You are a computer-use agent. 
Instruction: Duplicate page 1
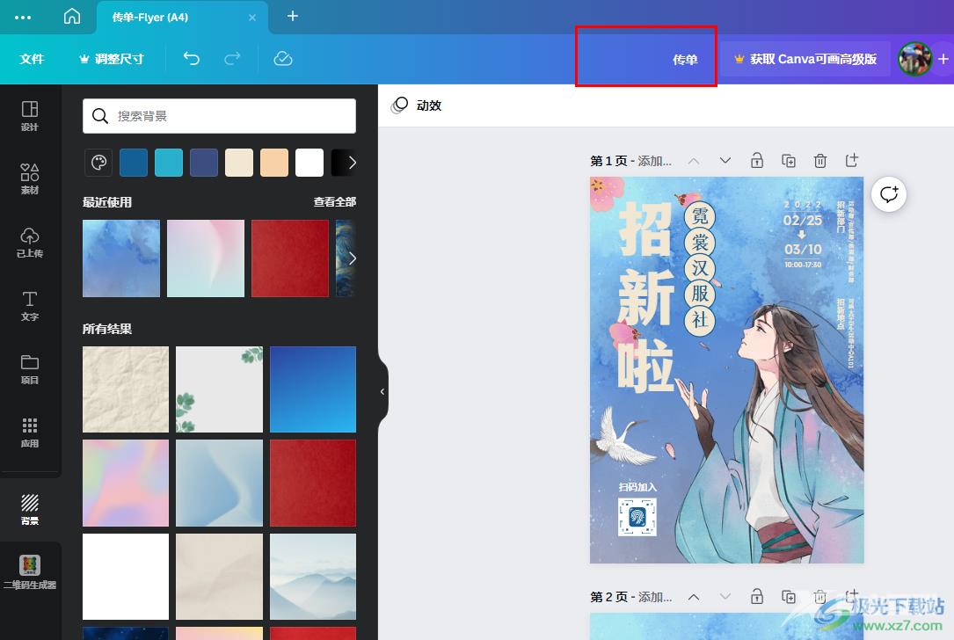[789, 161]
